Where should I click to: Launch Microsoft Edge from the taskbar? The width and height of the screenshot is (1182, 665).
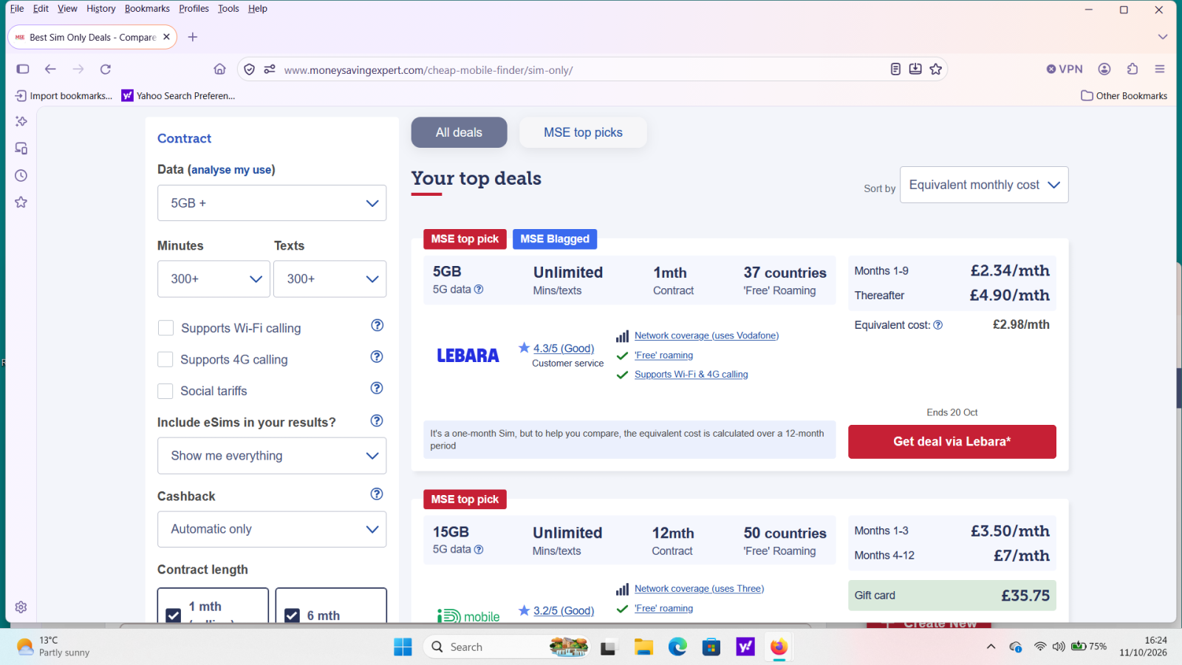click(677, 647)
